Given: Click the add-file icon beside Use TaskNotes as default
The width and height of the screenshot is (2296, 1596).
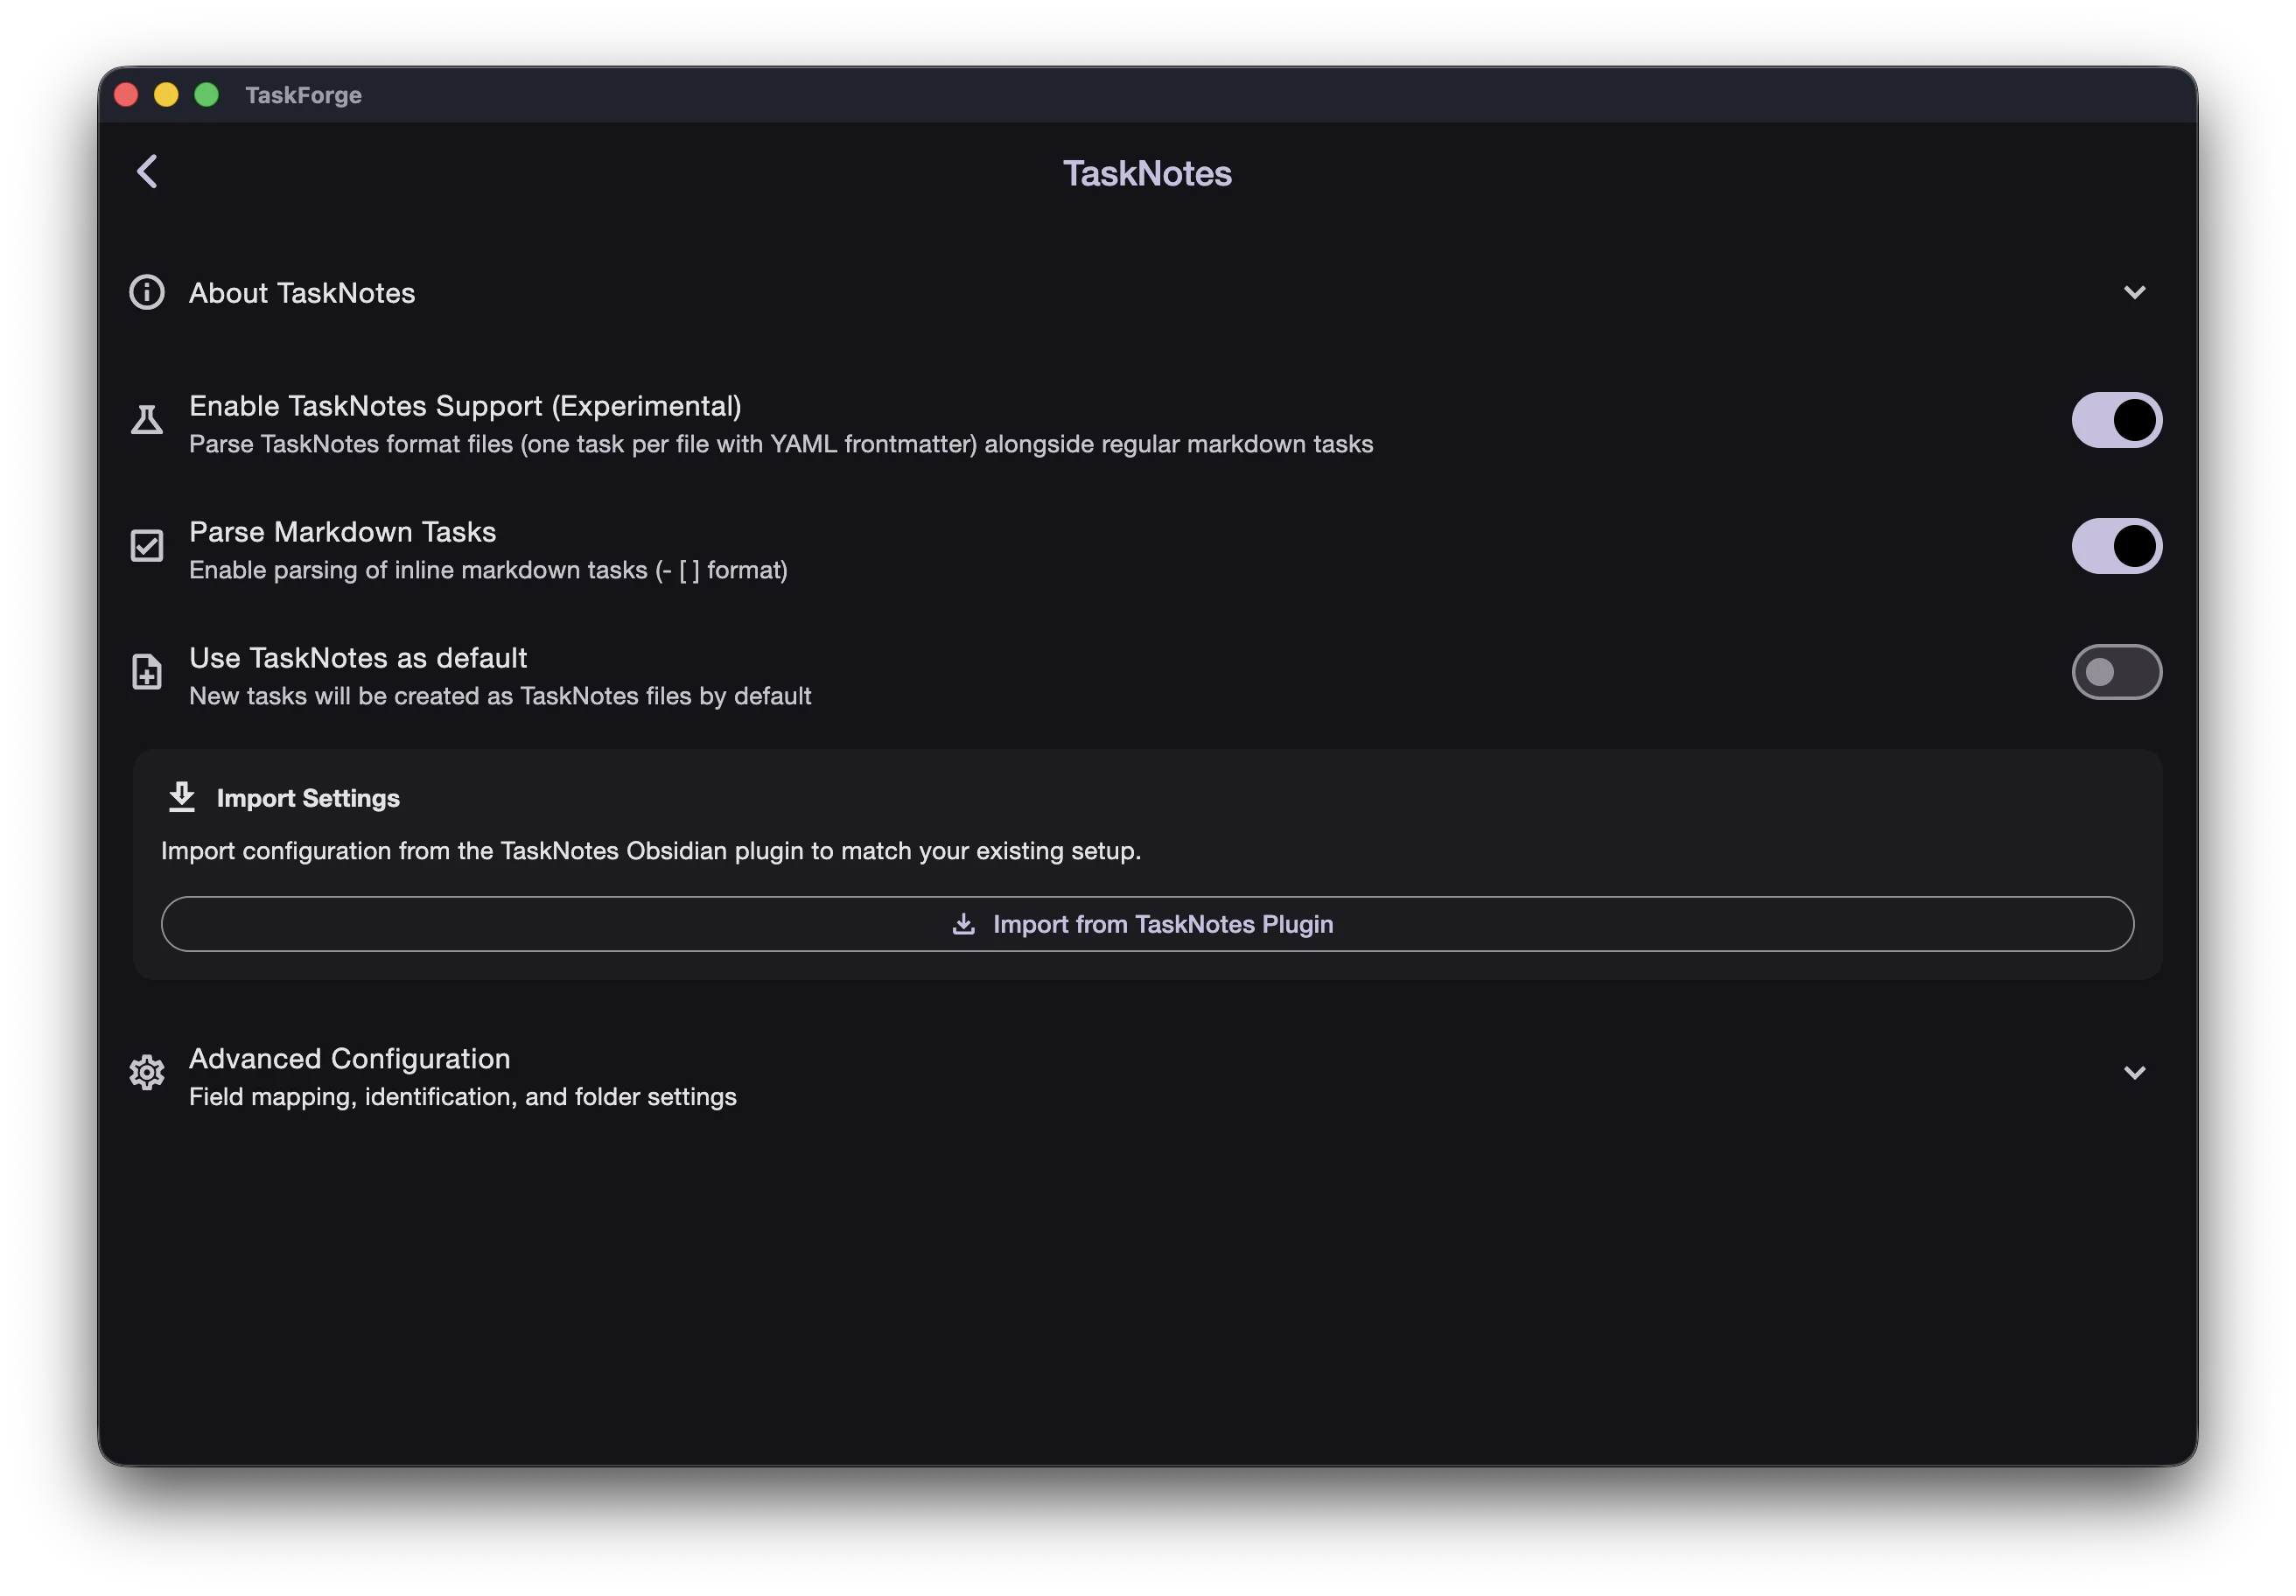Looking at the screenshot, I should (147, 672).
